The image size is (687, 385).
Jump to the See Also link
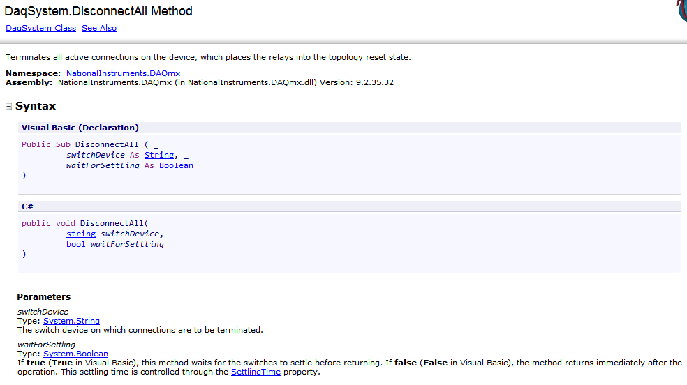[99, 28]
